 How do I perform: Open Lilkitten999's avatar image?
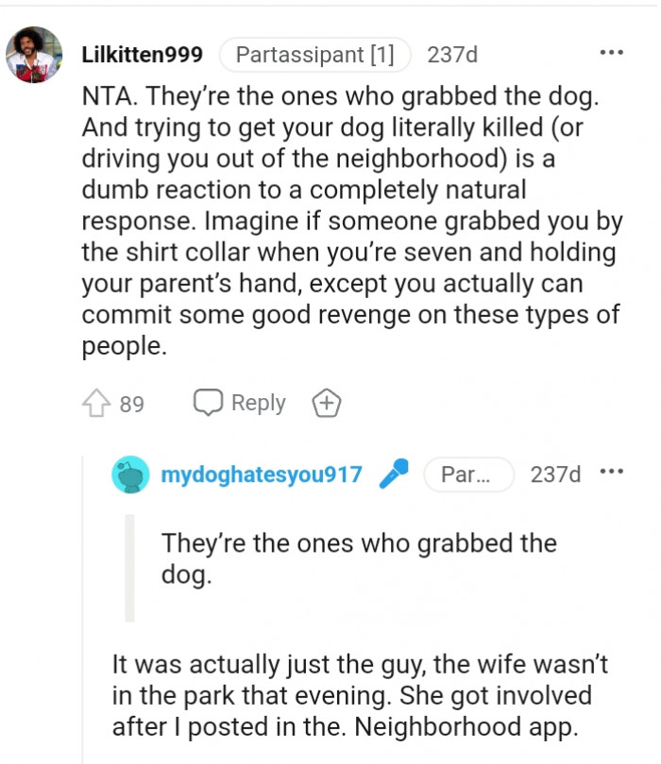coord(33,54)
